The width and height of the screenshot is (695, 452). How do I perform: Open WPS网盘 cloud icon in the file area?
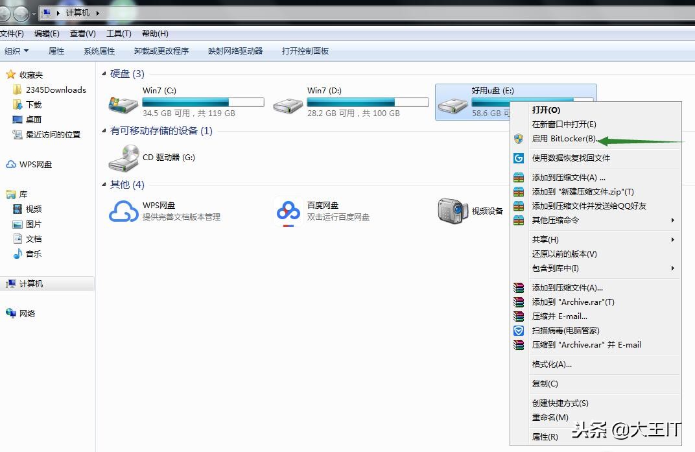(x=123, y=212)
